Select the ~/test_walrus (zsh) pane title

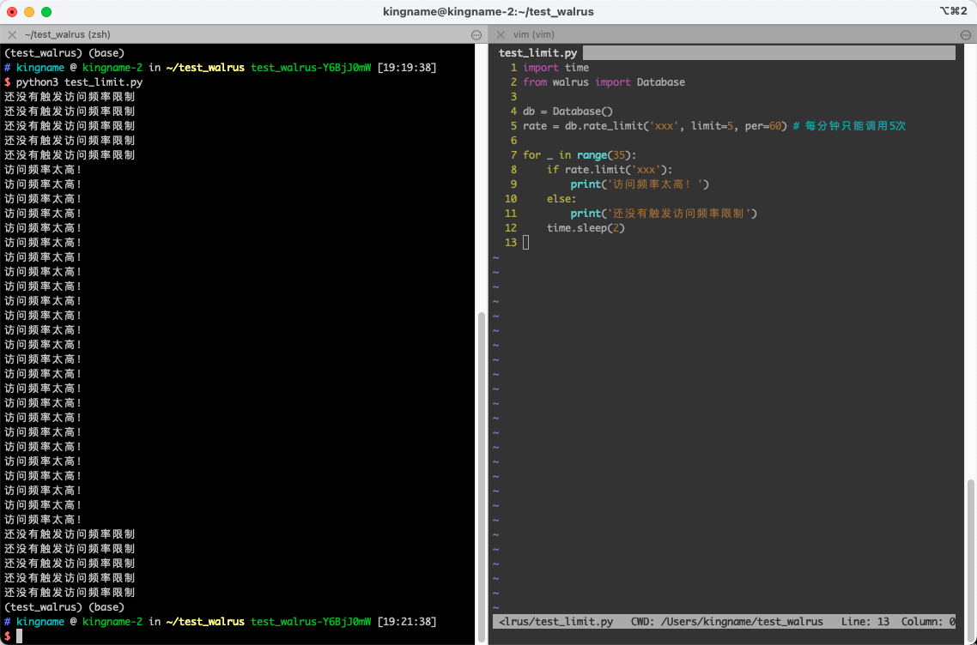pos(67,35)
